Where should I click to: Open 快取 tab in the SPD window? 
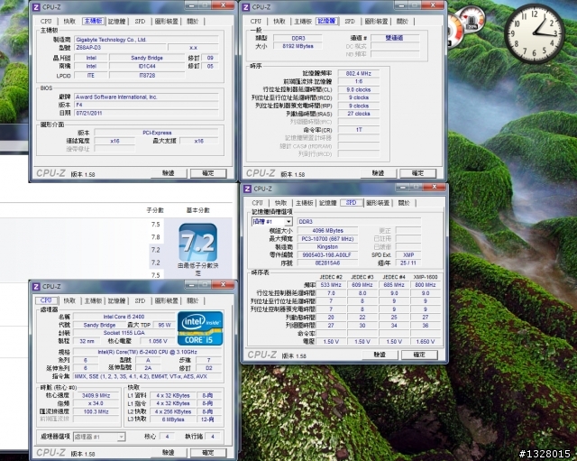pos(280,203)
